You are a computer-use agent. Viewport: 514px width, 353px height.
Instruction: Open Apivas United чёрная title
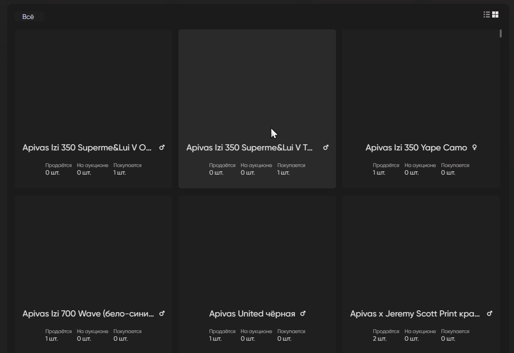(252, 314)
